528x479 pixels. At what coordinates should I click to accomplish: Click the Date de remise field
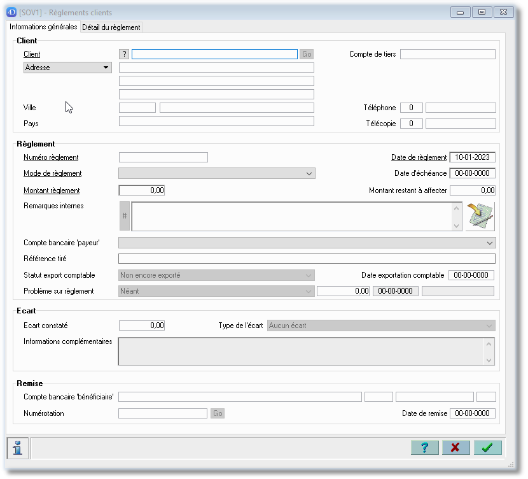[x=473, y=413]
